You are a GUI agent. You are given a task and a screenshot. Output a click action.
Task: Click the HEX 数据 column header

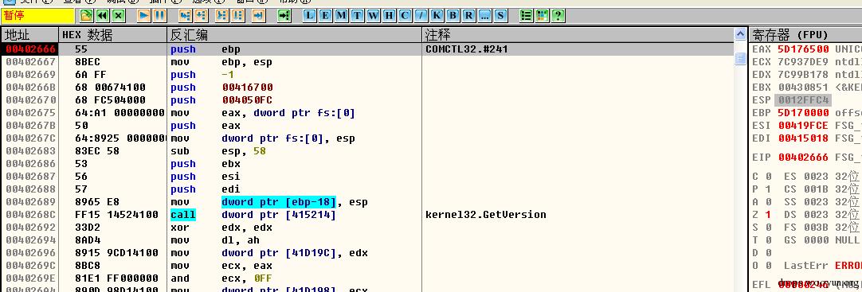pos(112,35)
